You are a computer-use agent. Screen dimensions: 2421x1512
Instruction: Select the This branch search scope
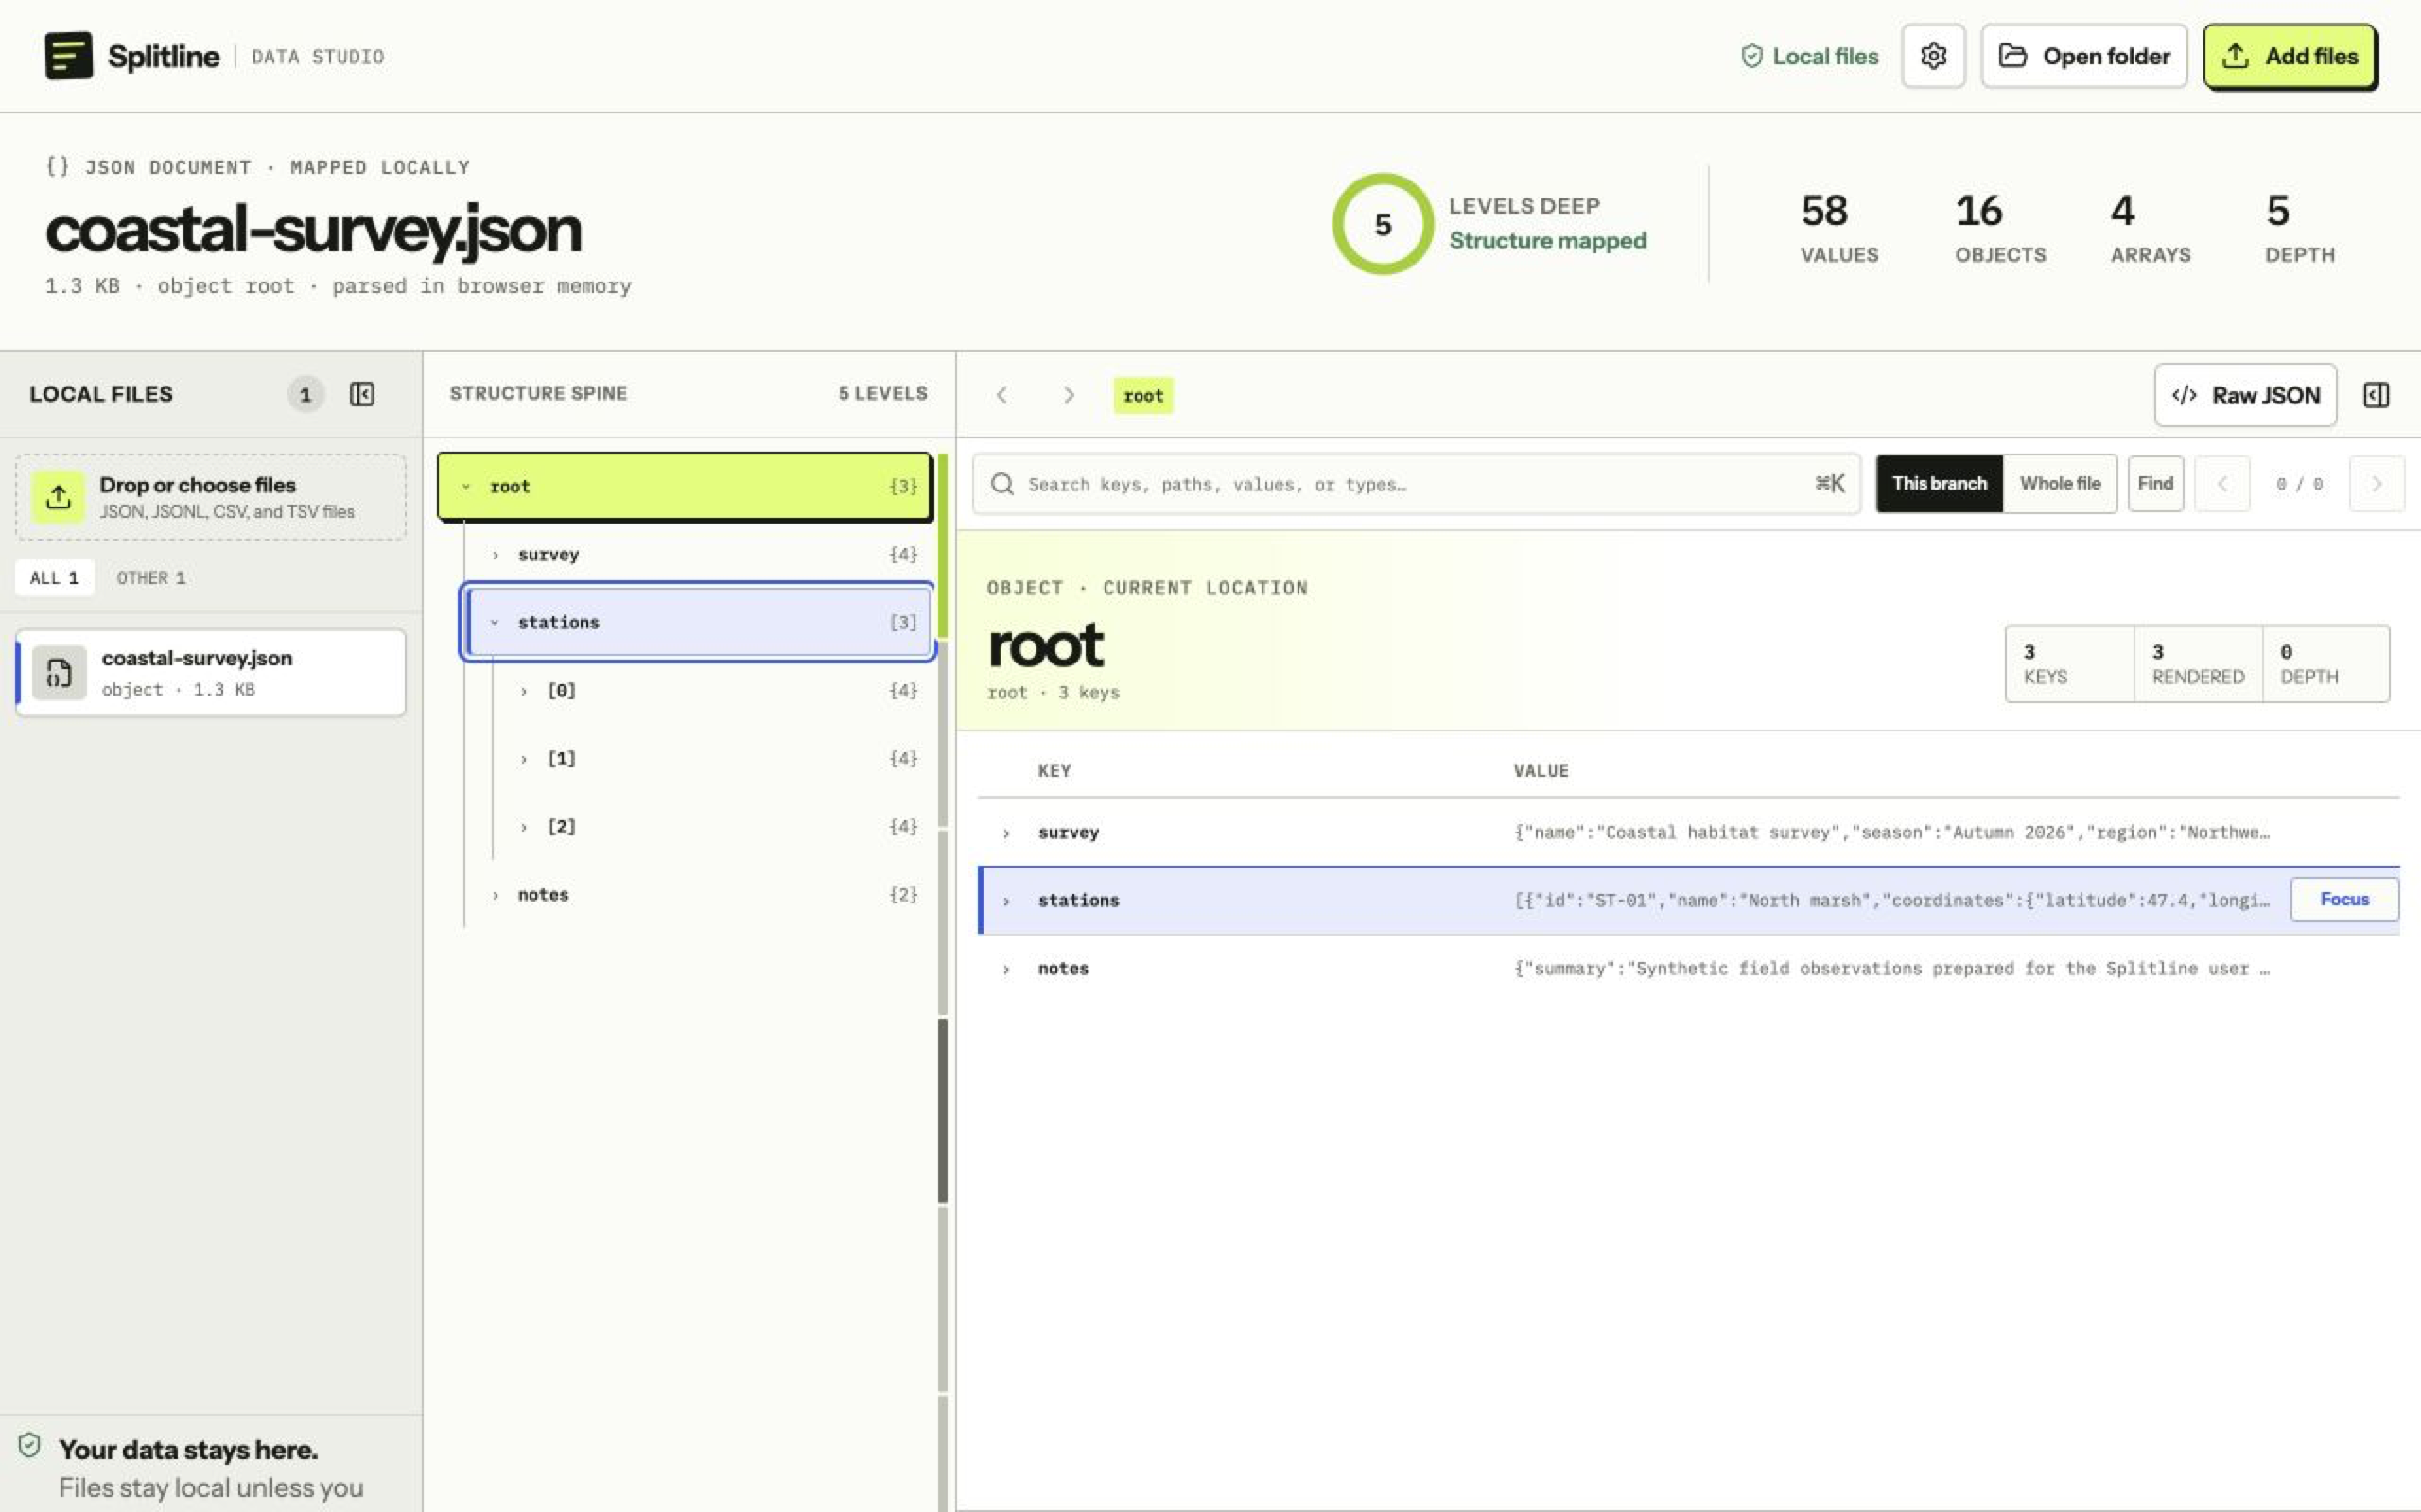pos(1939,484)
